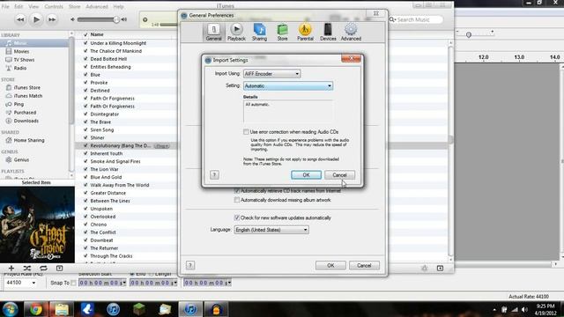Open the Sharing preferences tab
This screenshot has height=317, width=564.
pyautogui.click(x=259, y=33)
